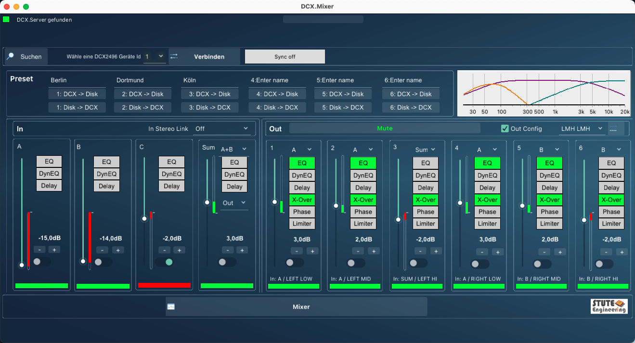Click plus button for output 6 gain

pyautogui.click(x=622, y=252)
